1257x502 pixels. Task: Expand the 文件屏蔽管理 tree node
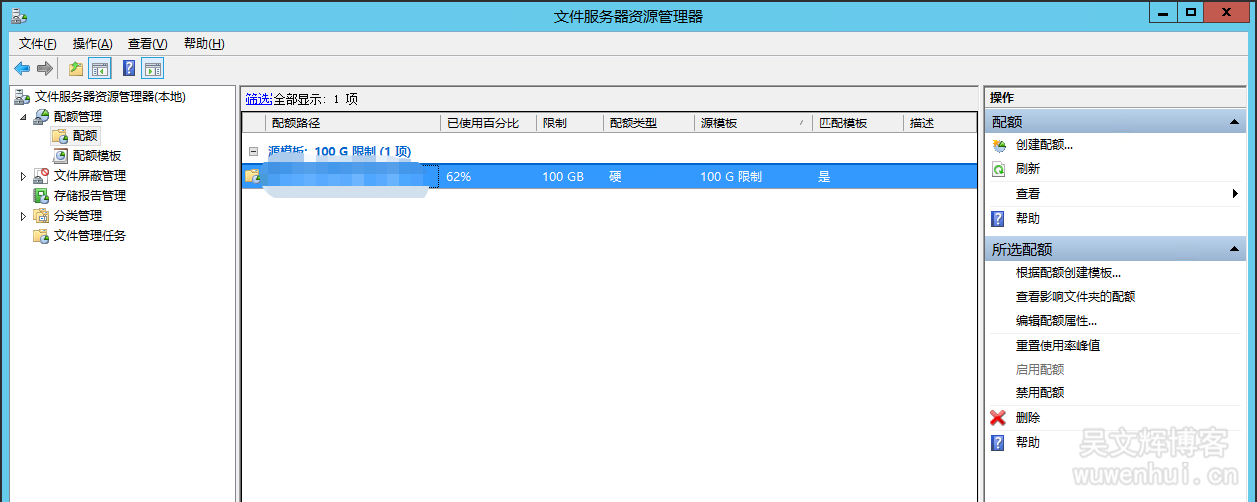pyautogui.click(x=24, y=176)
